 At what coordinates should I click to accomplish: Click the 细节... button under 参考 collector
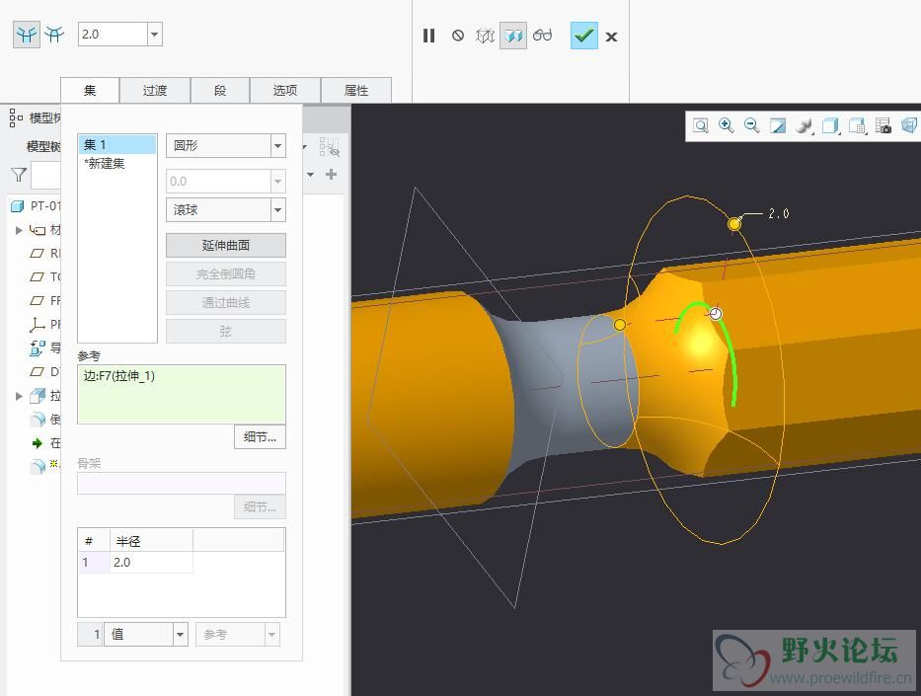point(261,437)
